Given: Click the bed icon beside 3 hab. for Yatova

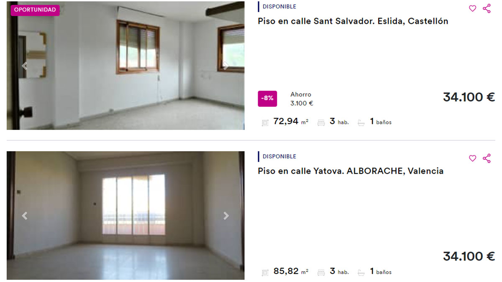Looking at the screenshot, I should 321,272.
